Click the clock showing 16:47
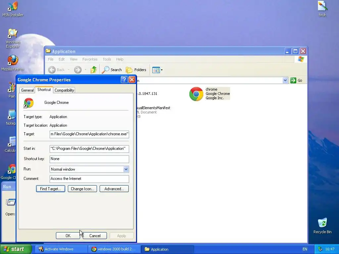This screenshot has height=254, width=339. (x=330, y=249)
